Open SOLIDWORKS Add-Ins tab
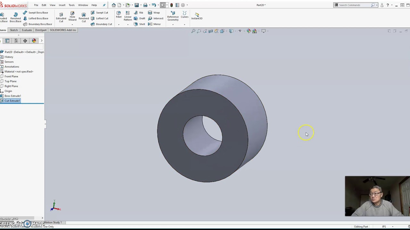Viewport: 410px width, 230px height. point(63,30)
